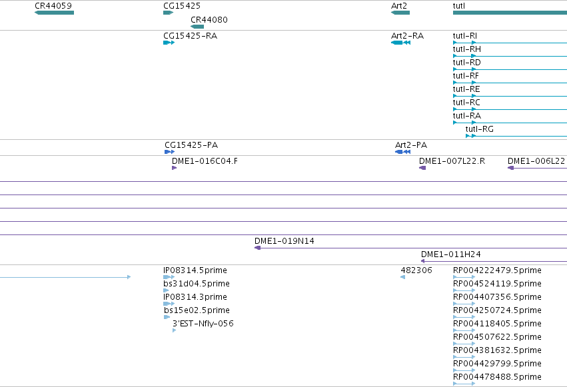Select BAC end DME1-007L22.R
The width and height of the screenshot is (567, 387).
click(422, 168)
